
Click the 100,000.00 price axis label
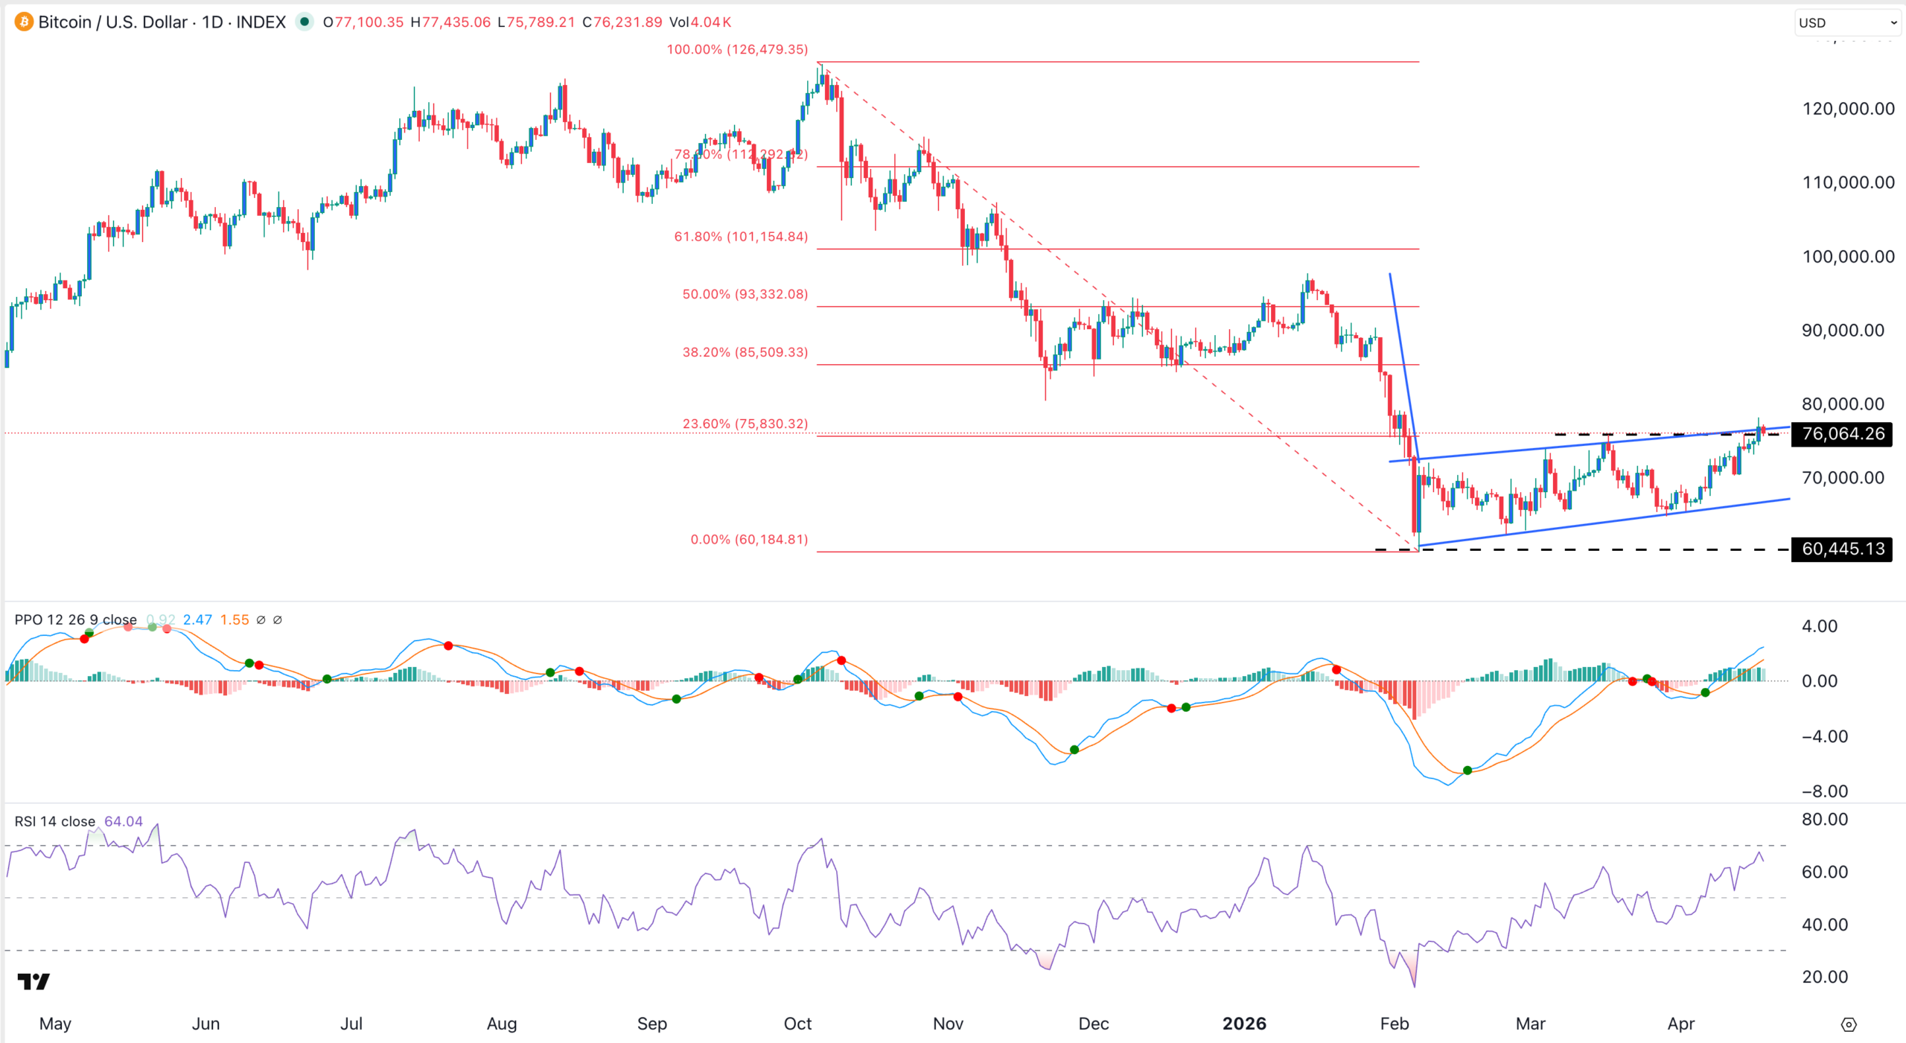point(1848,257)
